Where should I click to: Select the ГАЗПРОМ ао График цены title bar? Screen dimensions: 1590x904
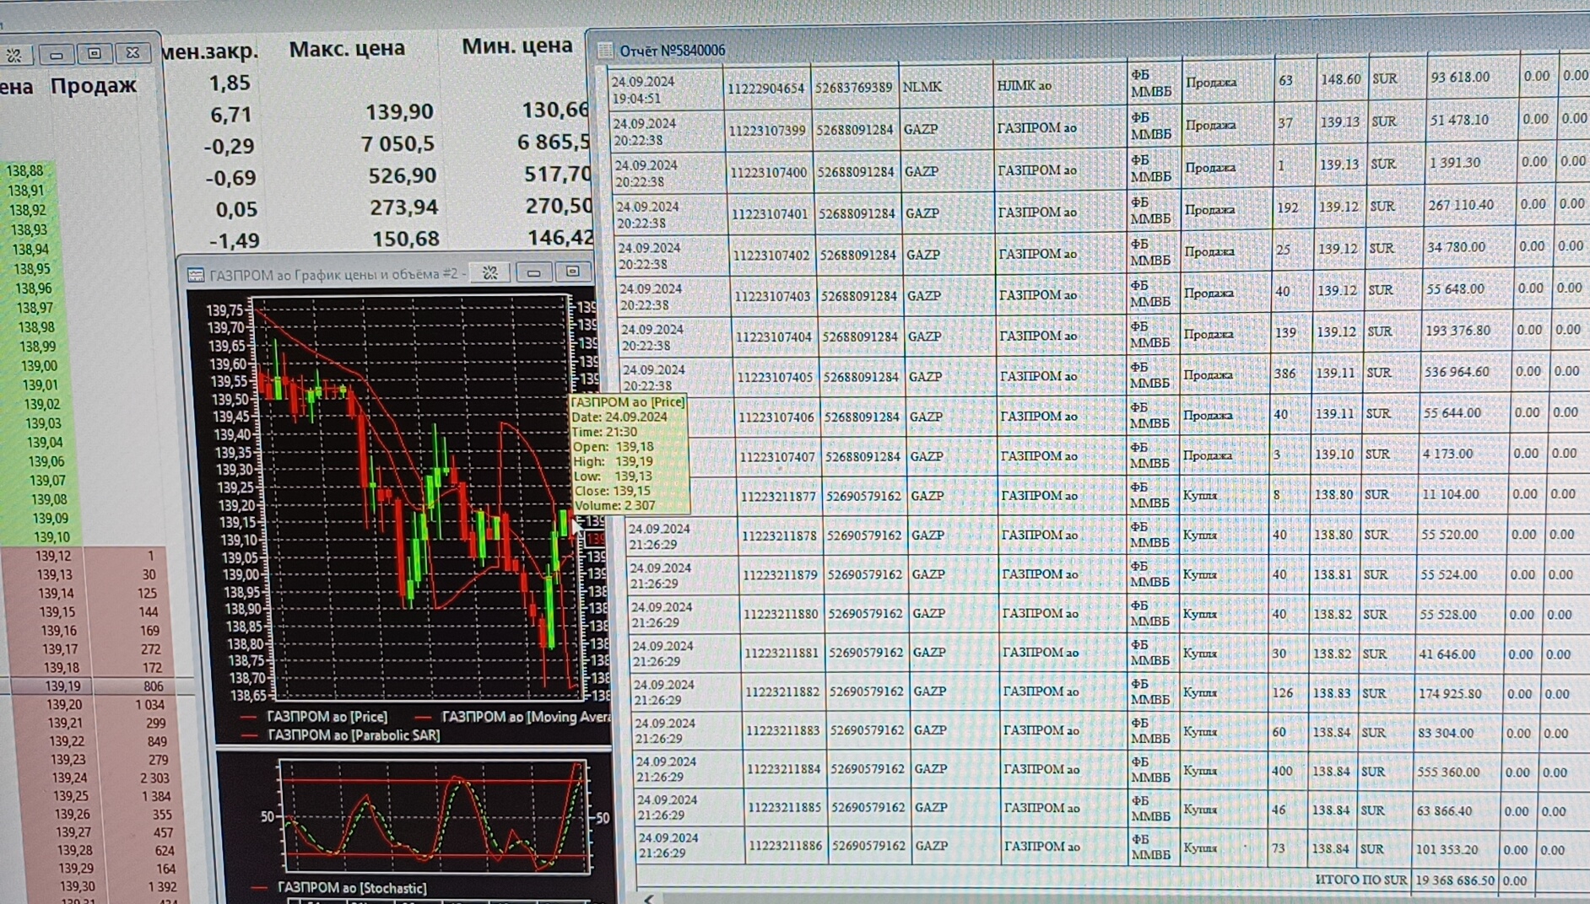pos(338,274)
